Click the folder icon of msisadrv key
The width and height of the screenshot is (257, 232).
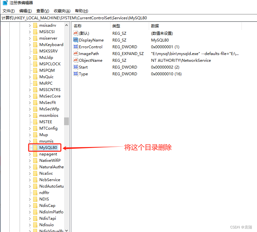[35, 25]
